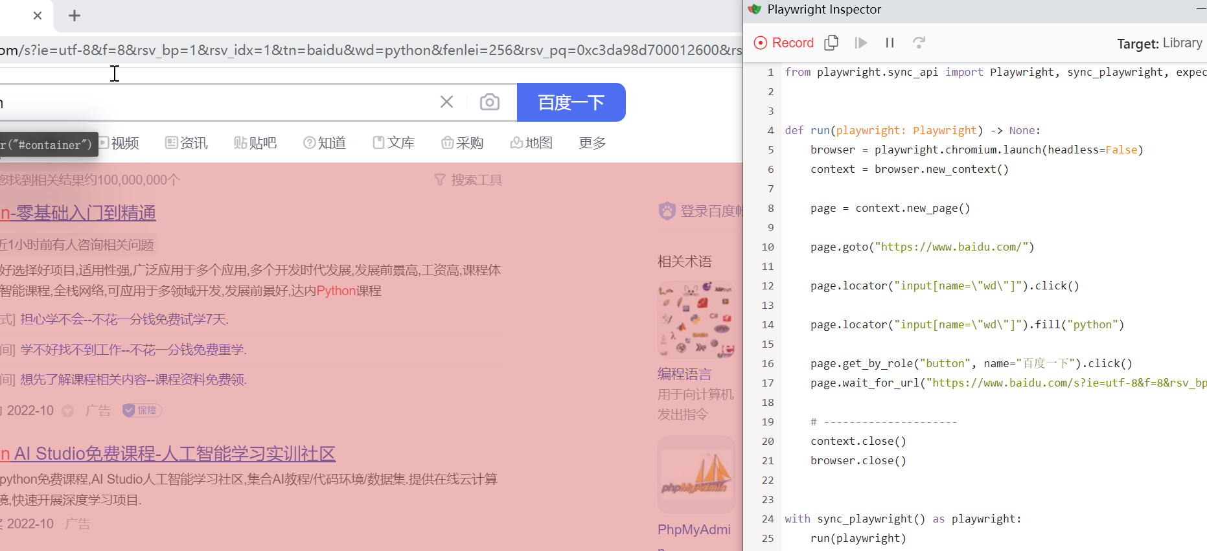This screenshot has width=1207, height=551.
Task: Click the 'with sync_playwright()' code line
Action: click(903, 519)
